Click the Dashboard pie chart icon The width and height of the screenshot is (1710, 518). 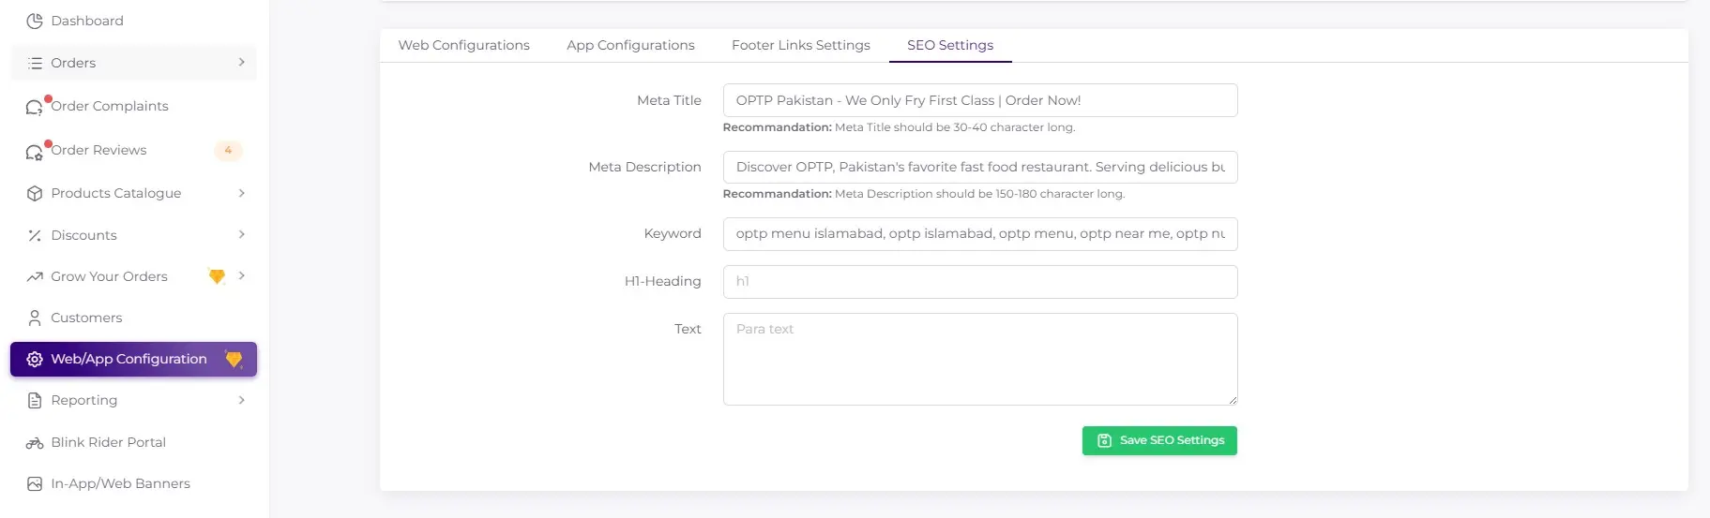35,21
